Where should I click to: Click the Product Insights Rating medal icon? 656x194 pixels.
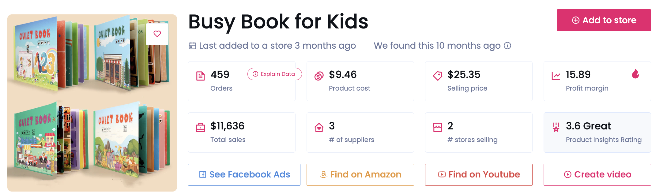pos(556,127)
